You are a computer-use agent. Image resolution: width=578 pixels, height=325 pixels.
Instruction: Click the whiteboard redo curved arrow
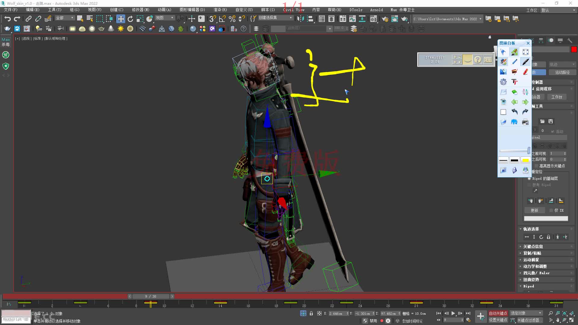coord(525,112)
